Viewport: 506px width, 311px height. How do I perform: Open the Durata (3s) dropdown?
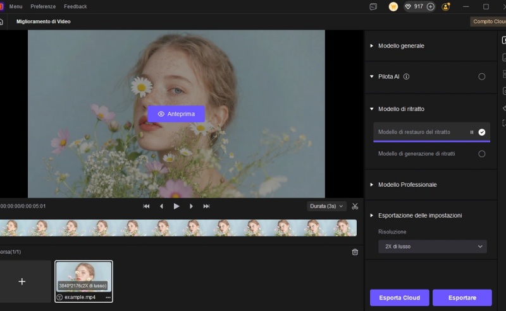click(326, 206)
